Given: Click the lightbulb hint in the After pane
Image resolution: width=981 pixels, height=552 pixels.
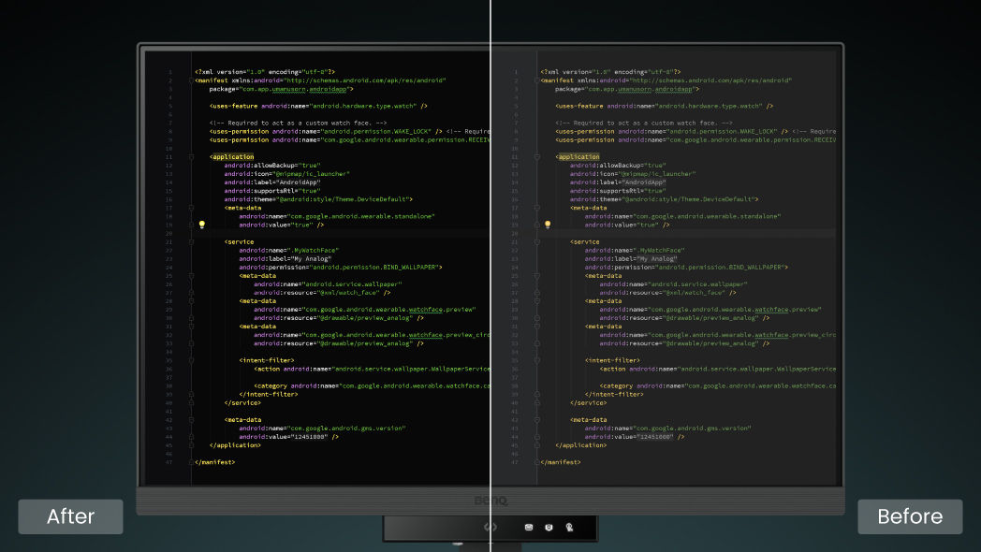Looking at the screenshot, I should pos(201,225).
